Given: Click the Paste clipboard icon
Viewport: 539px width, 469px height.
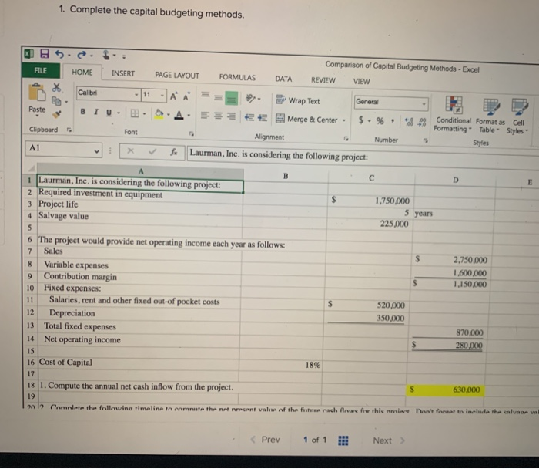Looking at the screenshot, I should tap(37, 93).
